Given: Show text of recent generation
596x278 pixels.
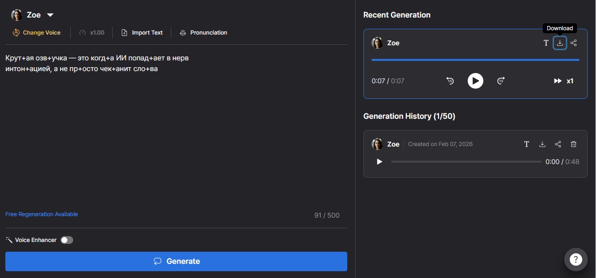Looking at the screenshot, I should pyautogui.click(x=546, y=43).
